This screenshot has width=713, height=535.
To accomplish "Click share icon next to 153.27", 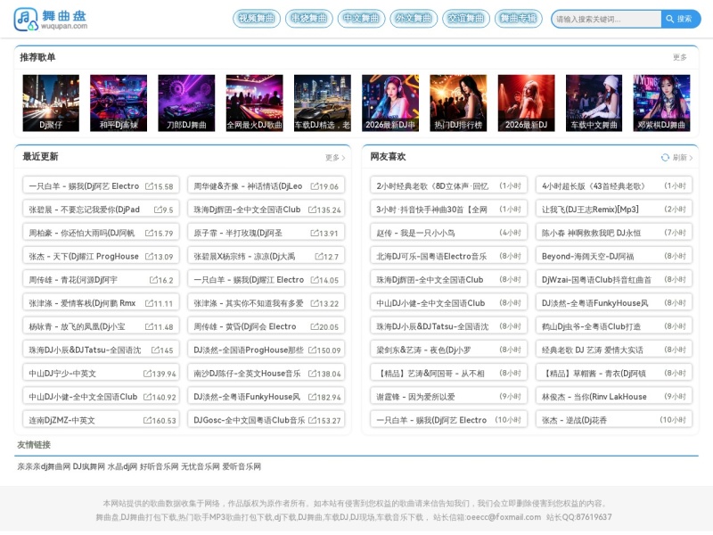I will click(x=312, y=420).
